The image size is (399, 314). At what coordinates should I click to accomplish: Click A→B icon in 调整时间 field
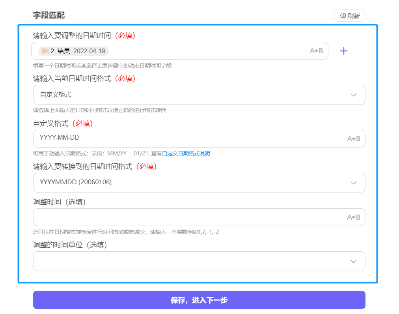[x=354, y=217]
